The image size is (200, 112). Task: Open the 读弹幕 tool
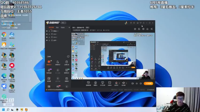click(49, 79)
